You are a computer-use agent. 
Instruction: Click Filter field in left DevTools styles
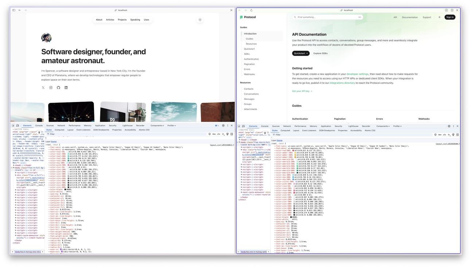pos(126,134)
